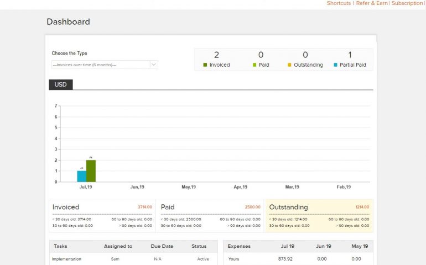
Task: Click the Invoiced total amount 3714.00
Action: 144,207
